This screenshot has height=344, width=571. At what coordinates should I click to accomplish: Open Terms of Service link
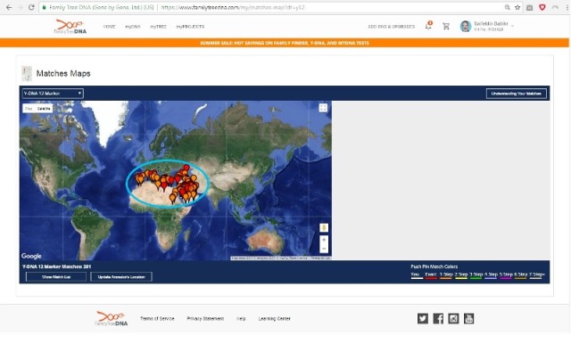157,318
